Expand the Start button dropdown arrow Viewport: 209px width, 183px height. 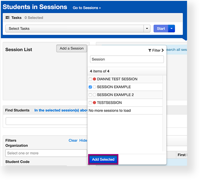[171, 29]
